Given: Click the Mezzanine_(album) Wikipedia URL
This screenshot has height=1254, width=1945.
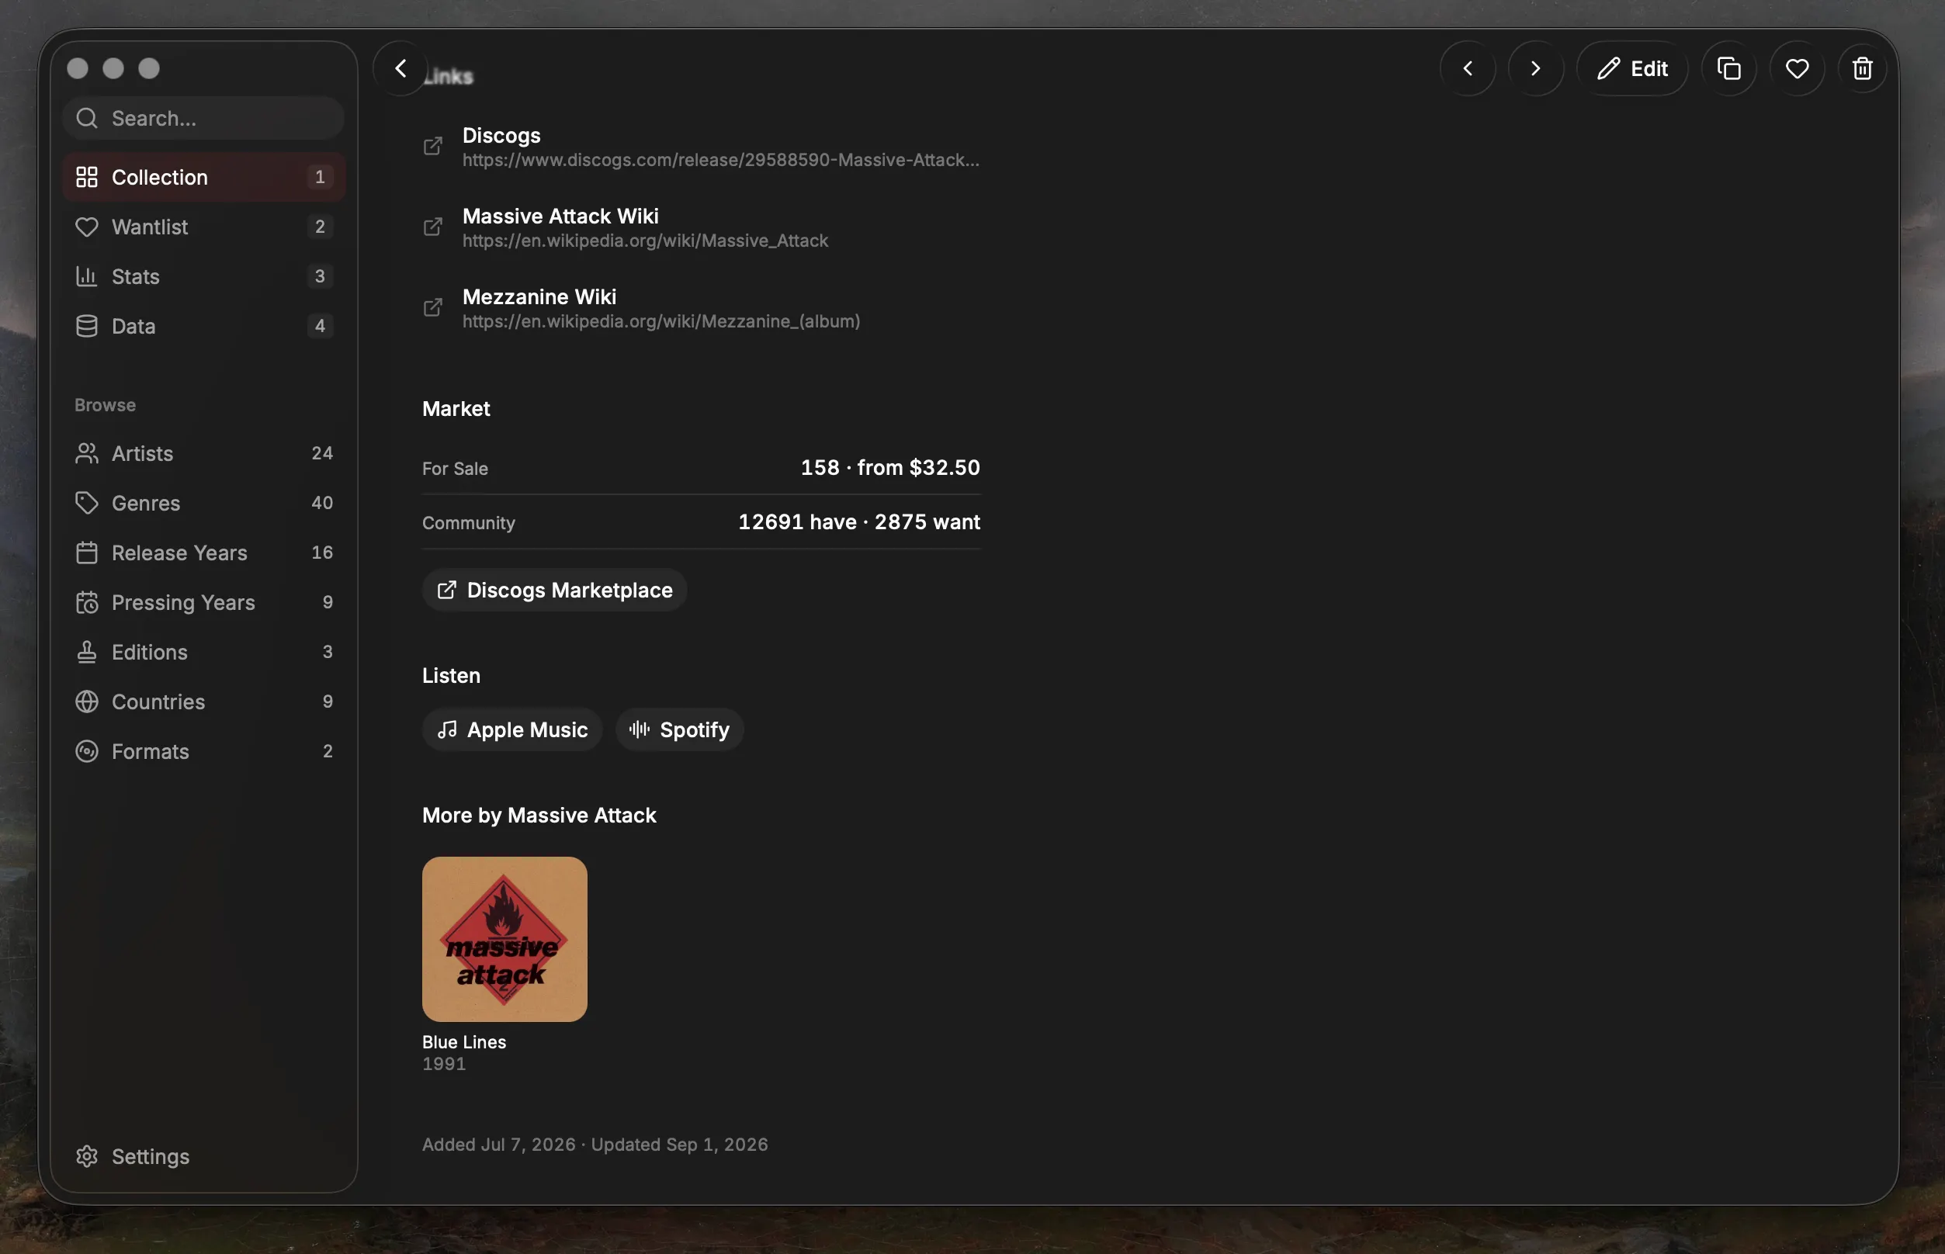Looking at the screenshot, I should tap(661, 320).
